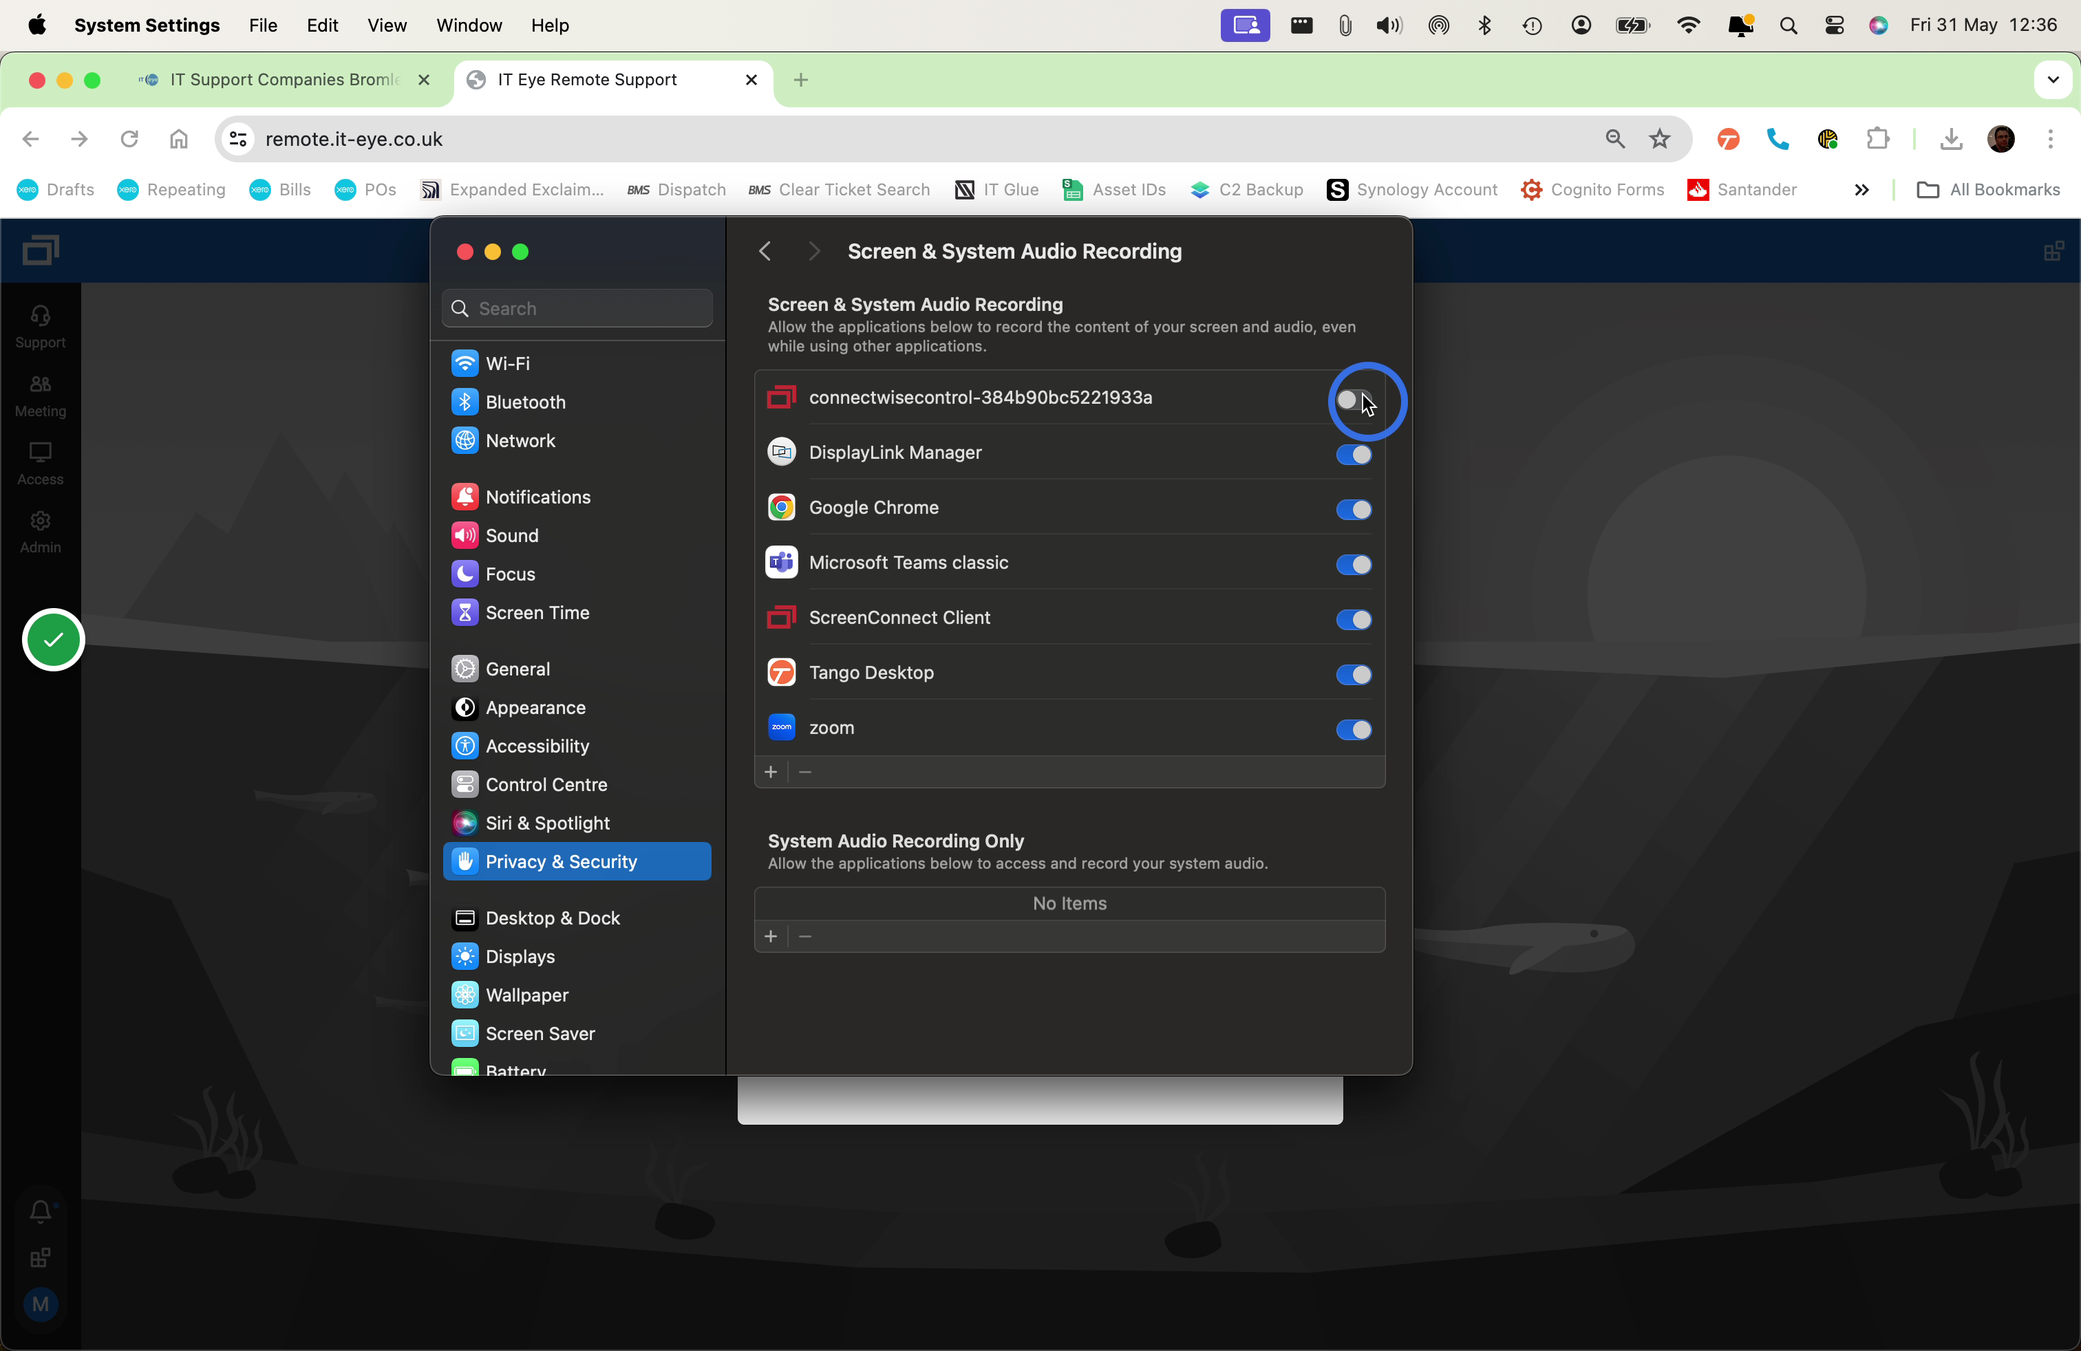Viewport: 2081px width, 1351px height.
Task: Open Network settings pane
Action: click(x=577, y=440)
